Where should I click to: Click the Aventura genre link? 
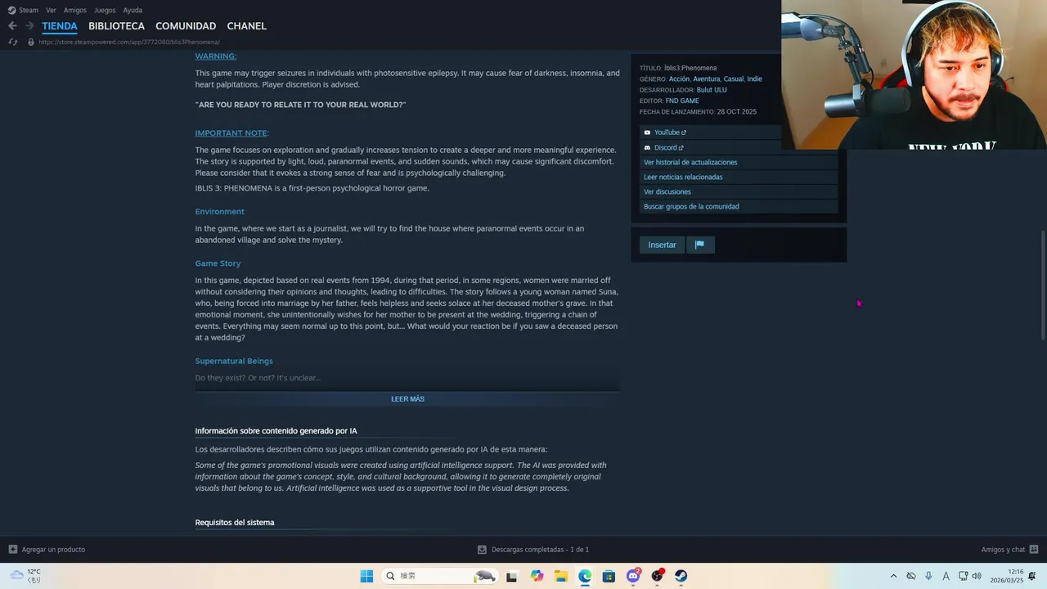tap(706, 79)
